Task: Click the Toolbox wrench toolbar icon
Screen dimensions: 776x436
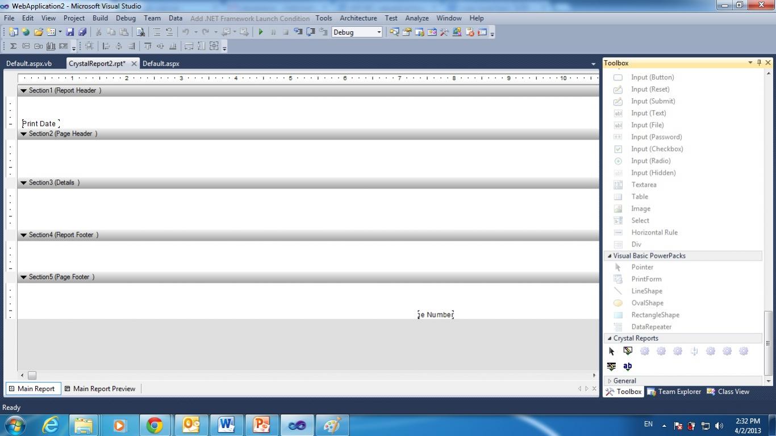Action: (x=444, y=32)
